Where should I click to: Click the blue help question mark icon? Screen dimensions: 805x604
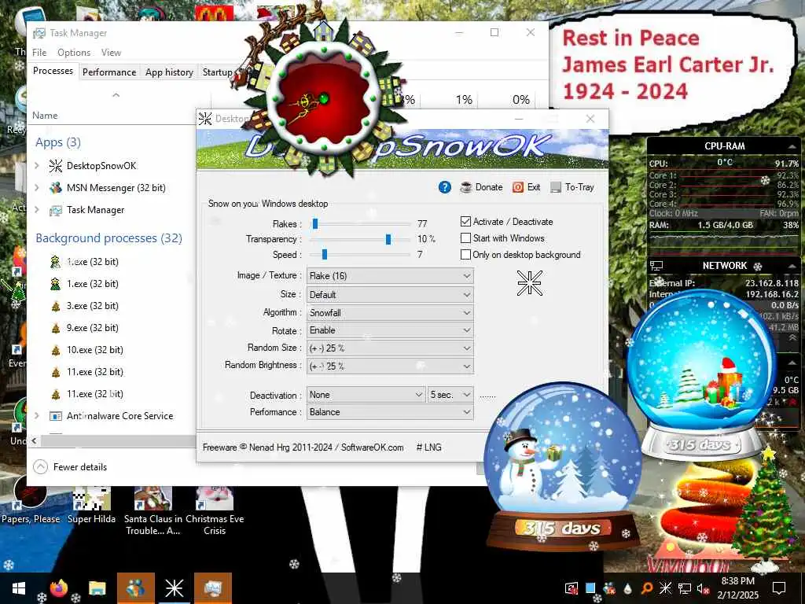coord(445,187)
